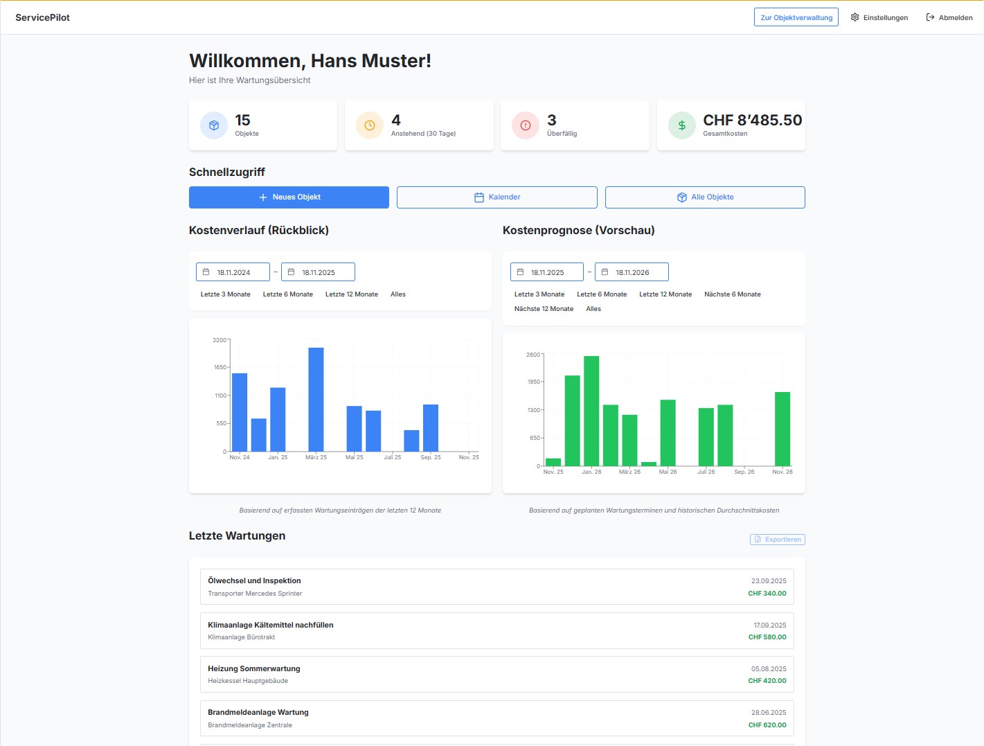Click the Anstehend (30 Tage) card
This screenshot has height=746, width=984.
(419, 125)
